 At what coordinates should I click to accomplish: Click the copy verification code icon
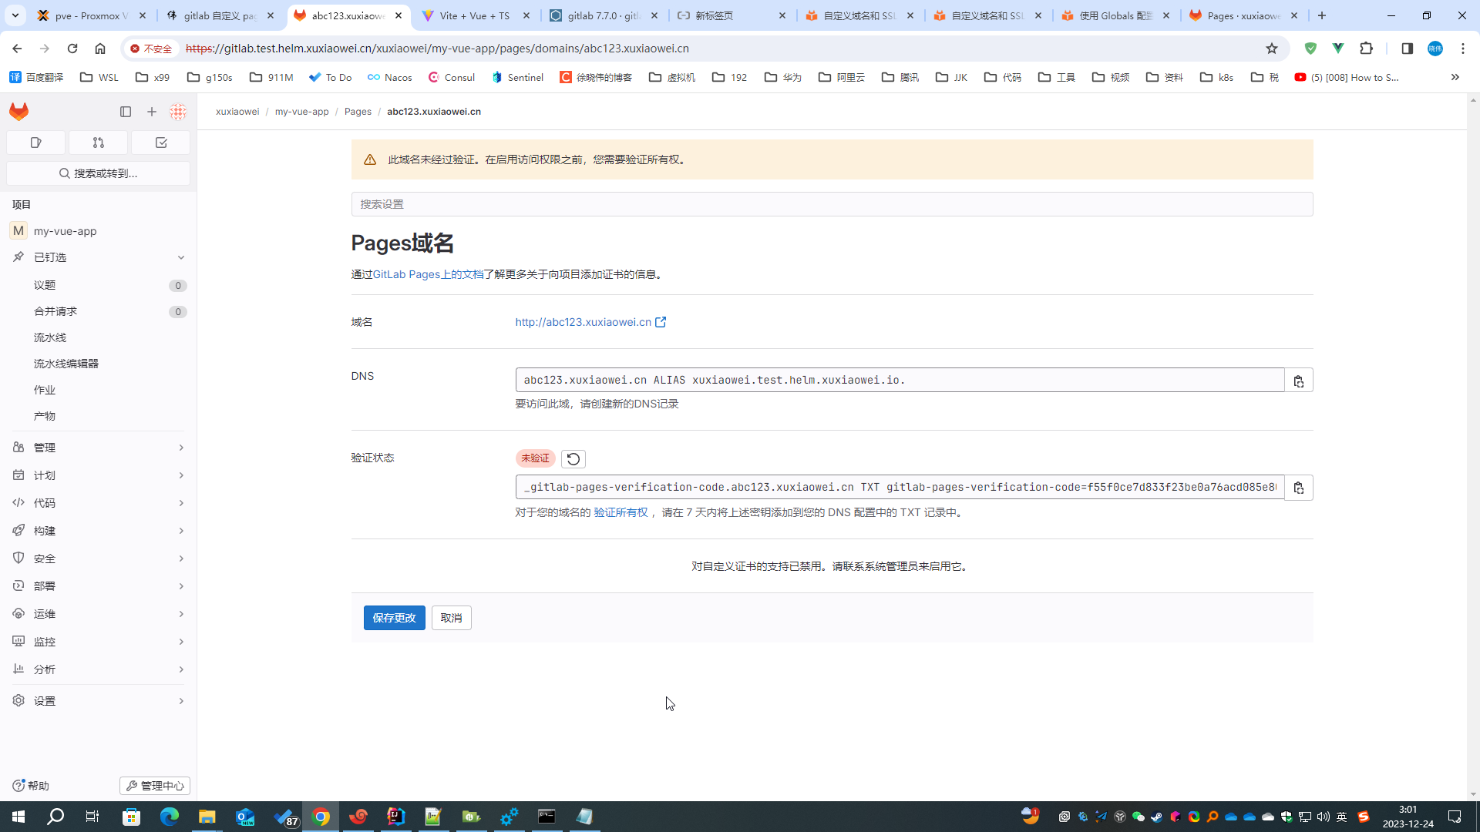coord(1300,487)
